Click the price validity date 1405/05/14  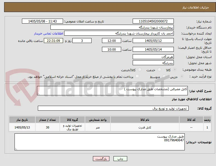(x=153, y=49)
